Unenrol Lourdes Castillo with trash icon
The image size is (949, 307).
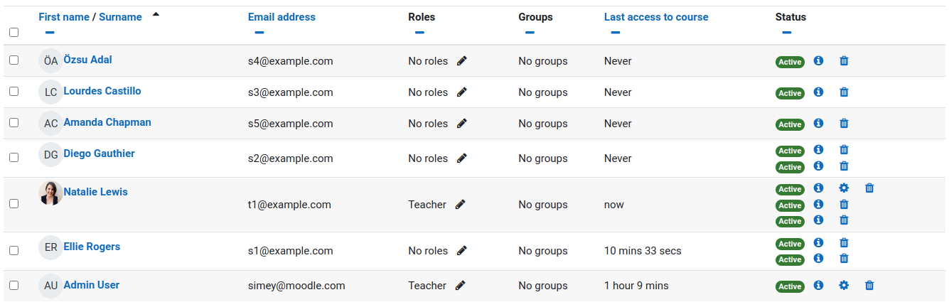(x=844, y=92)
